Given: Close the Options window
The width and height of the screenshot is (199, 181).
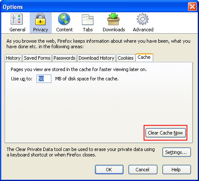Looking at the screenshot, I should point(192,7).
